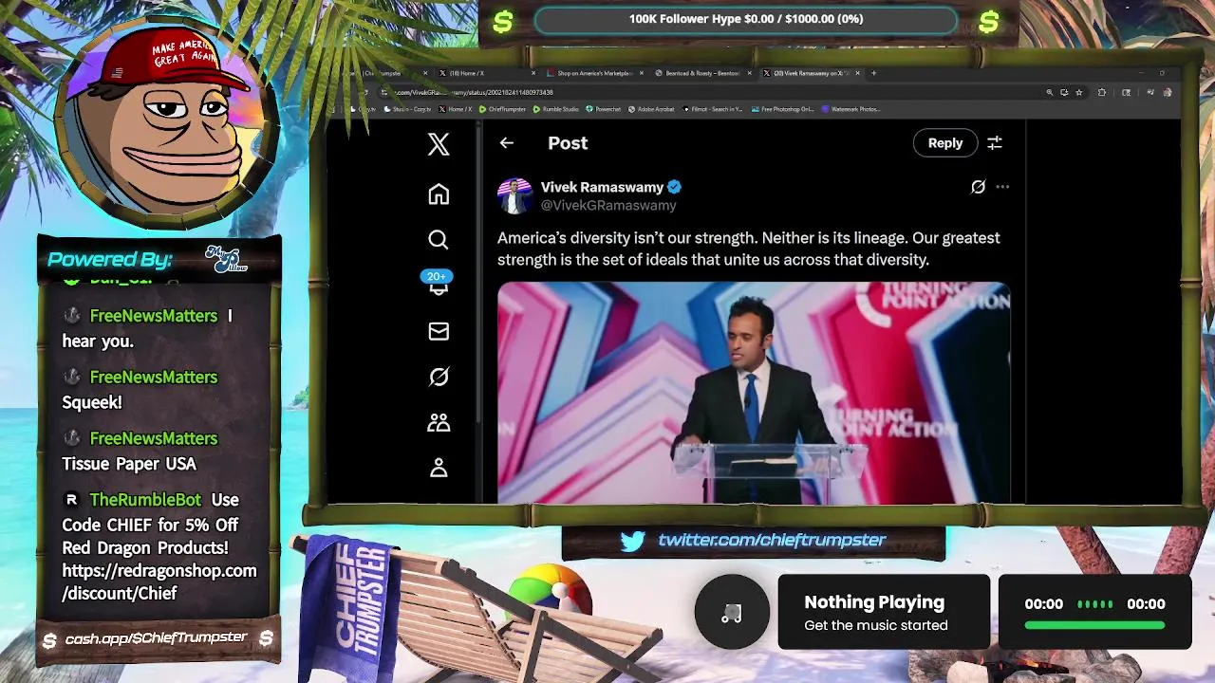Click the zoom magnifier in address bar

(x=1050, y=92)
